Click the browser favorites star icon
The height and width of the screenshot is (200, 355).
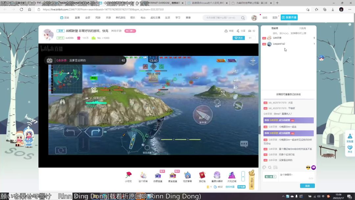pos(316,10)
